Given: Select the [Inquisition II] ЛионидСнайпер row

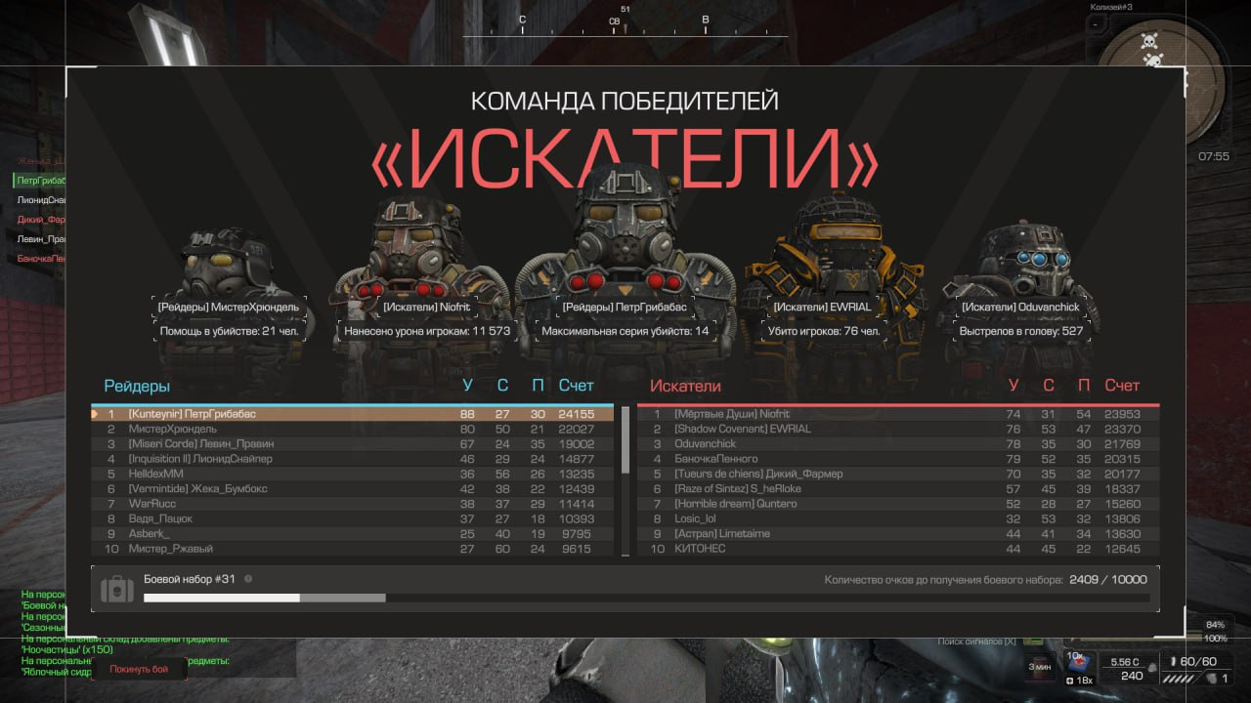Looking at the screenshot, I should click(x=352, y=459).
